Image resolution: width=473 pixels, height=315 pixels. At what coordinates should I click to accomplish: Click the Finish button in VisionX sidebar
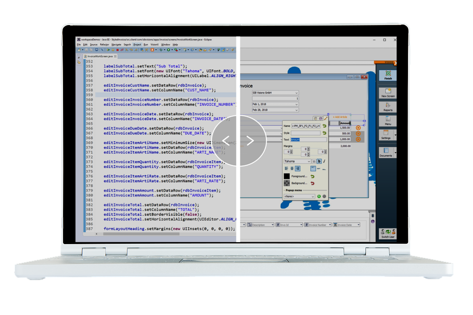point(388,75)
